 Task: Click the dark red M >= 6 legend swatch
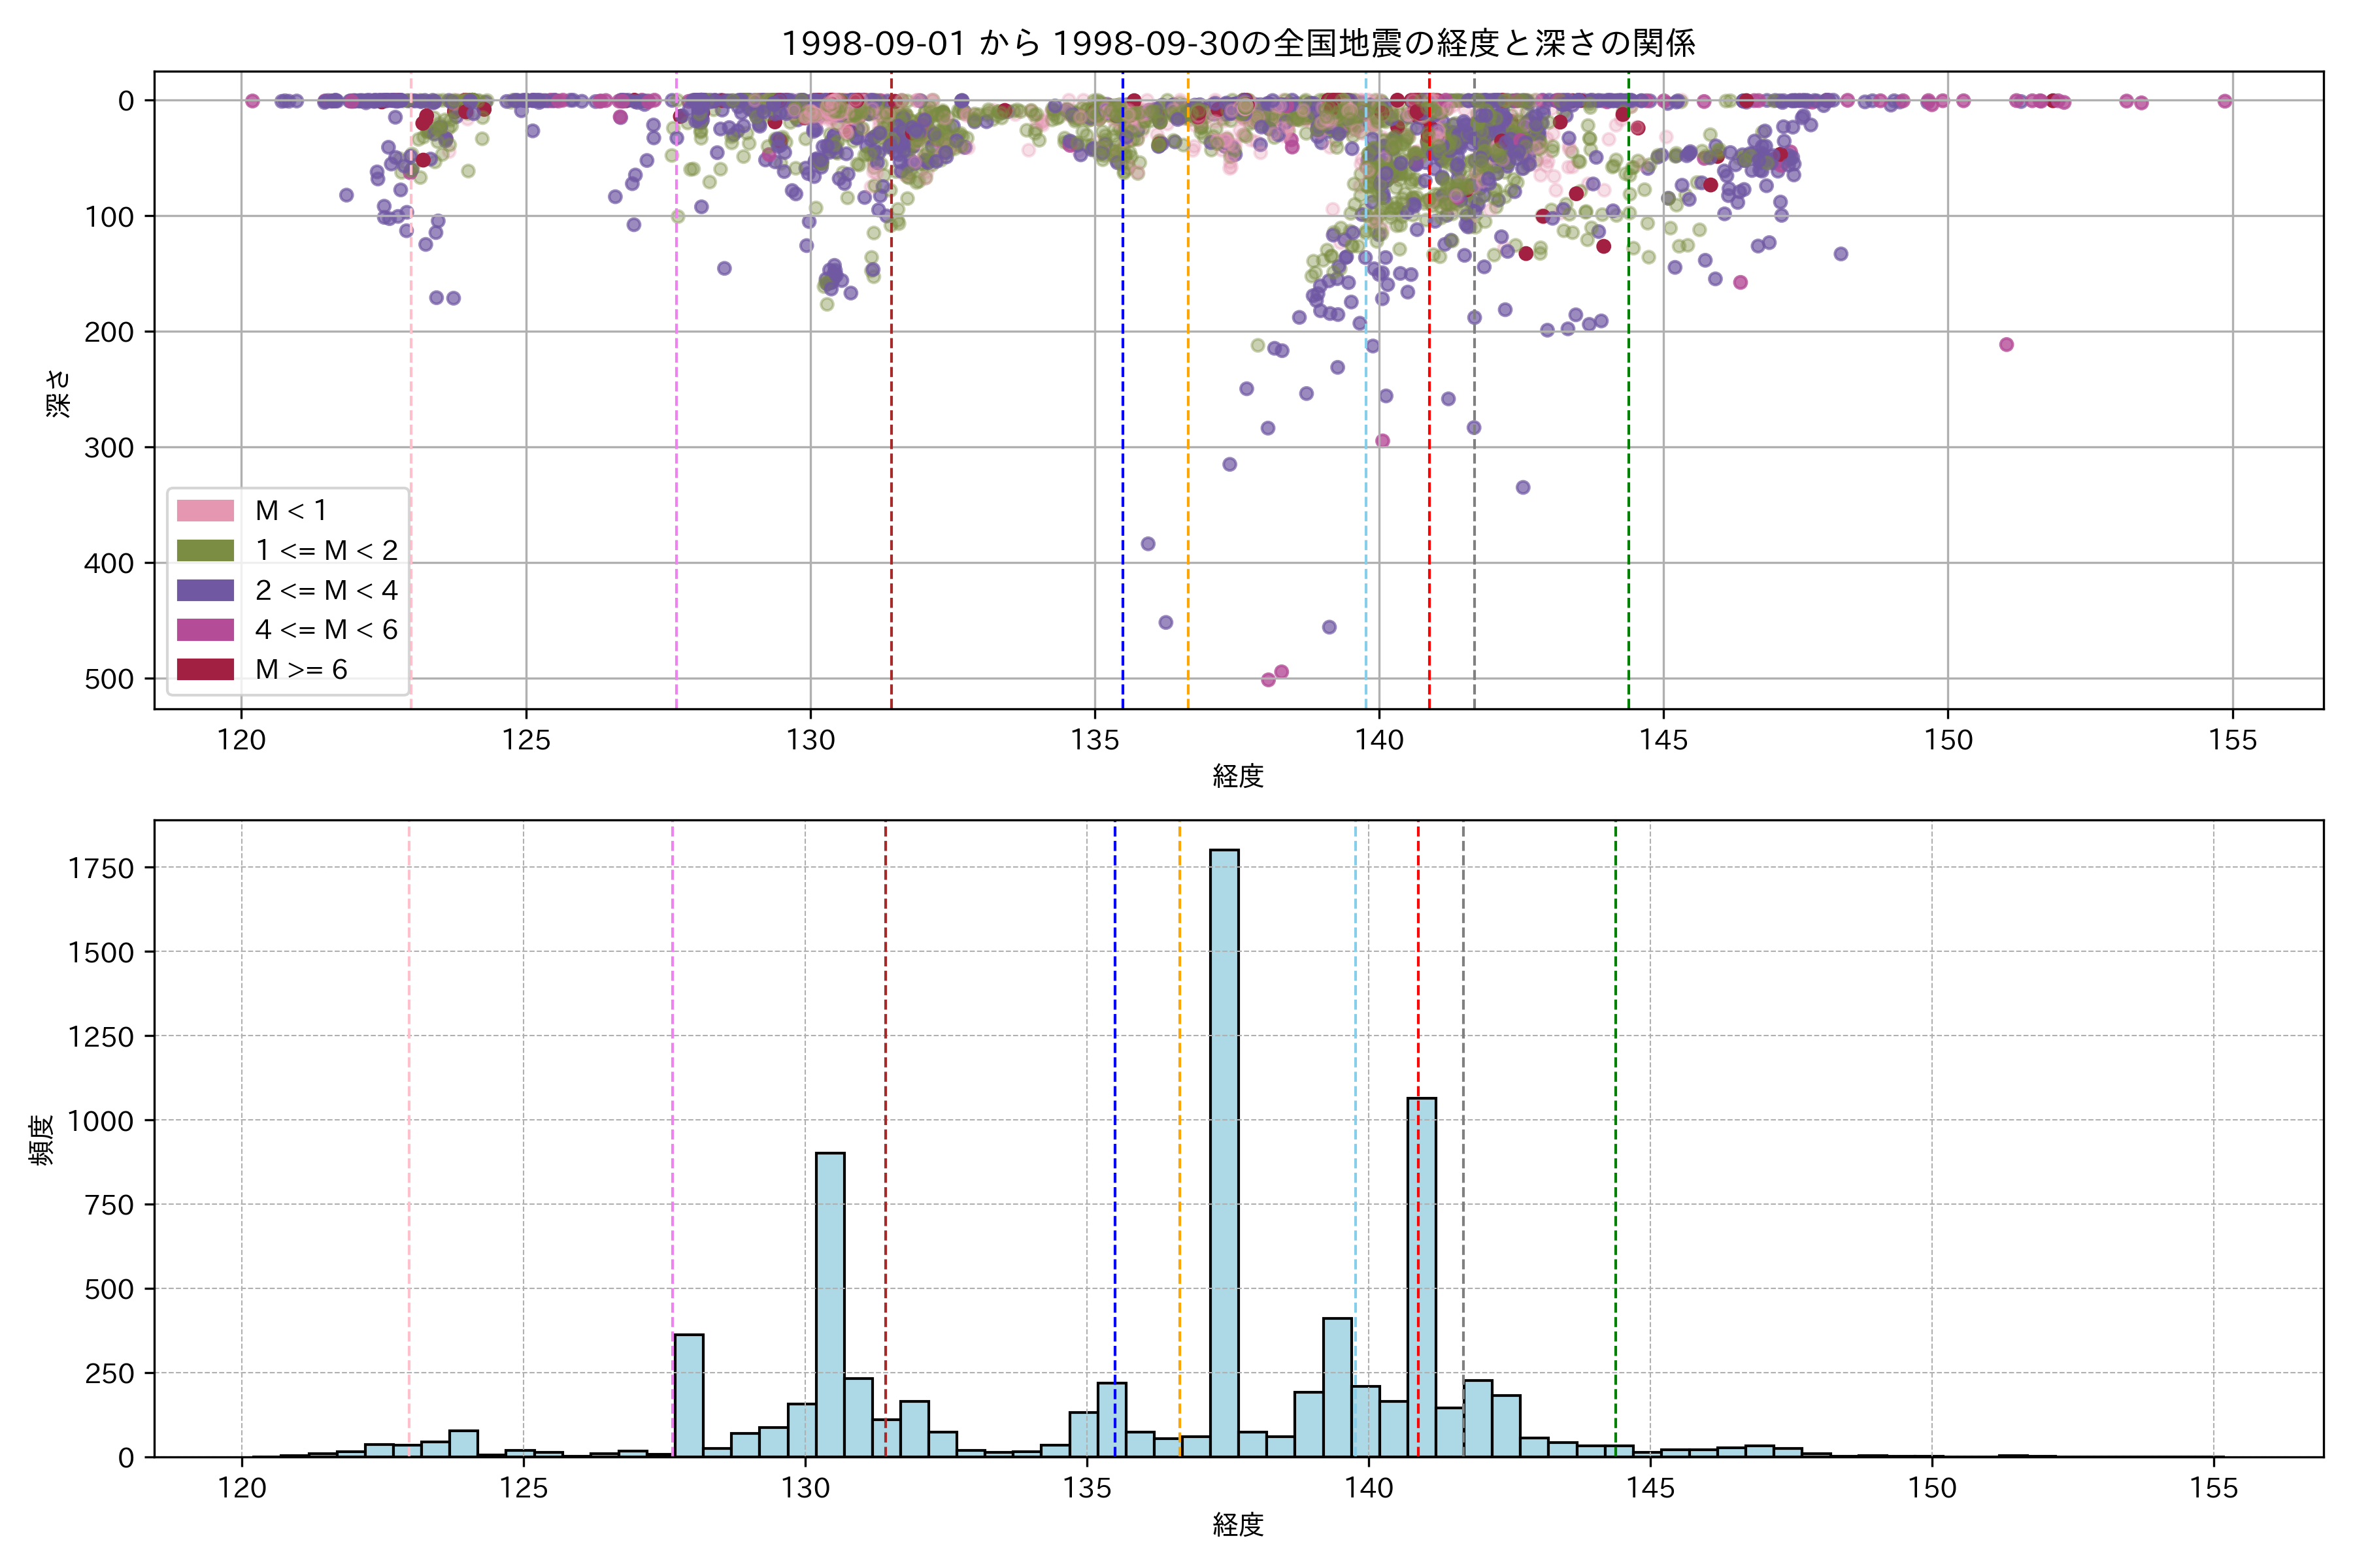pyautogui.click(x=205, y=669)
